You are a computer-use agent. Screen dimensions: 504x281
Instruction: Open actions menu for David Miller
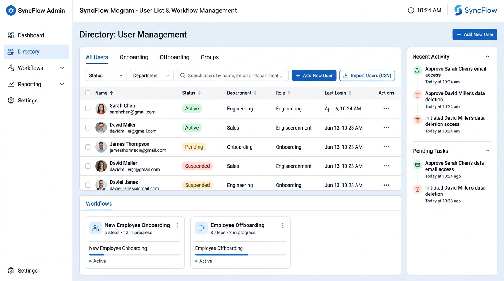(x=386, y=128)
